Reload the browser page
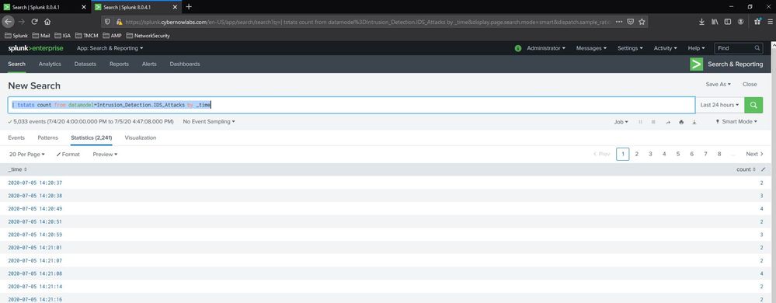This screenshot has height=303, width=776. (35, 22)
